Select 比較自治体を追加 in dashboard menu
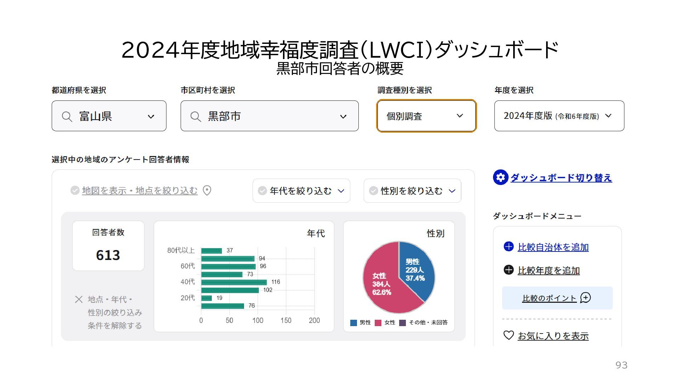Viewport: 680px width, 382px height. pyautogui.click(x=553, y=247)
